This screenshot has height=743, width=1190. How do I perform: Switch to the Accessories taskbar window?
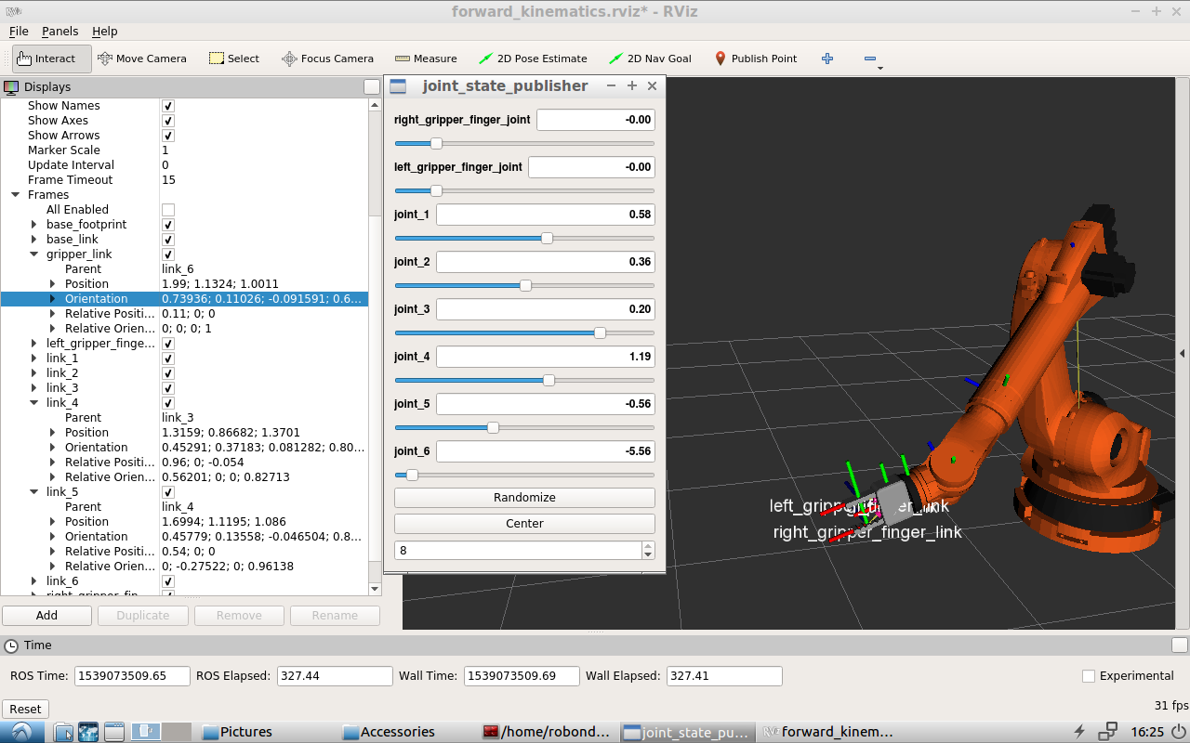pyautogui.click(x=389, y=732)
